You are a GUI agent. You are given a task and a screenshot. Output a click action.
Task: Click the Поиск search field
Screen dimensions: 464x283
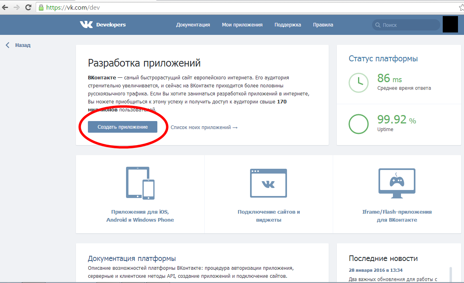coord(406,25)
